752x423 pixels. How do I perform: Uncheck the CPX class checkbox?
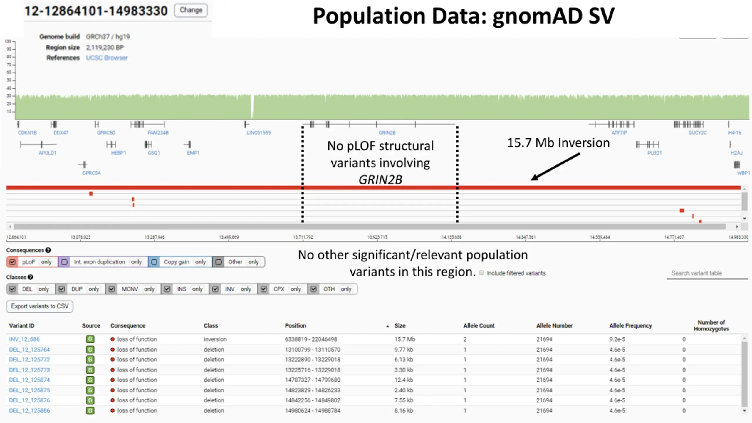point(263,289)
